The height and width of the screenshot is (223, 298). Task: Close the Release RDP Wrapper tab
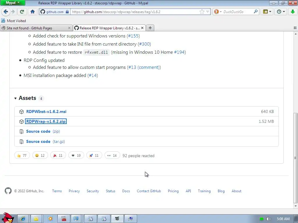142,28
